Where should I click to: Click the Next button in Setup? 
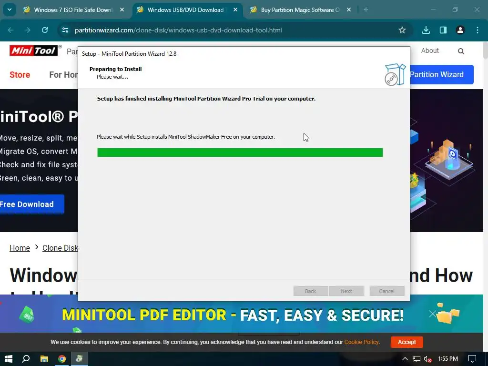pyautogui.click(x=346, y=291)
